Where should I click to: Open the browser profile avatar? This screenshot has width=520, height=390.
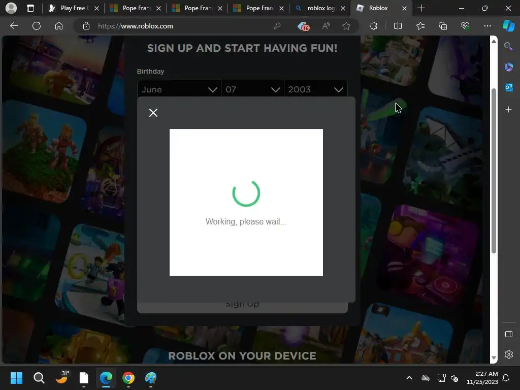pos(11,8)
